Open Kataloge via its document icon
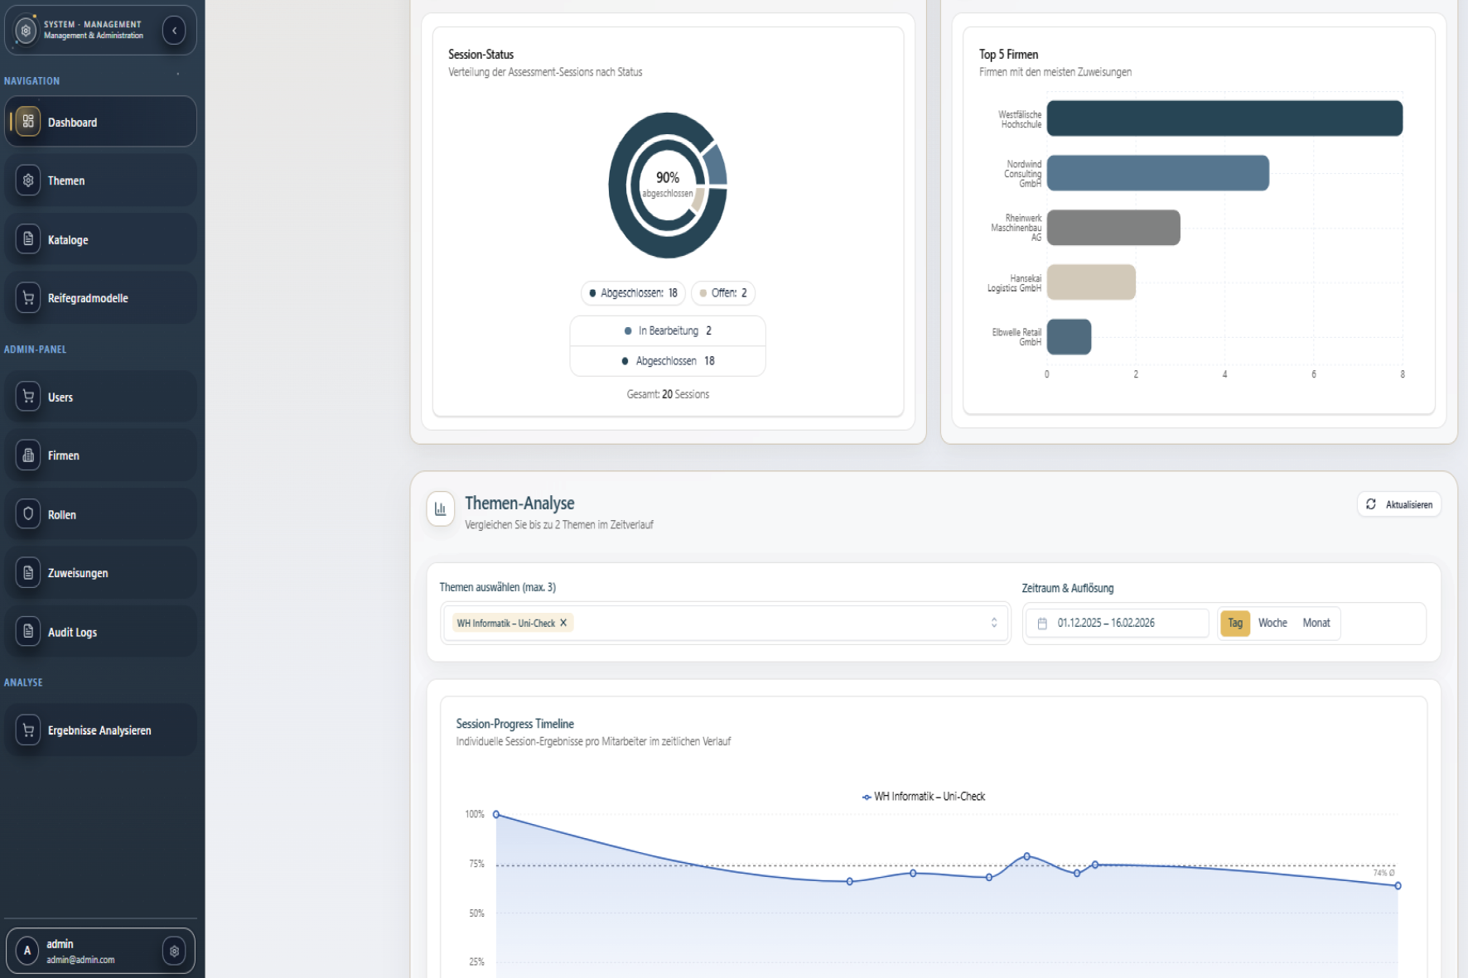Viewport: 1468px width, 978px height. click(28, 239)
